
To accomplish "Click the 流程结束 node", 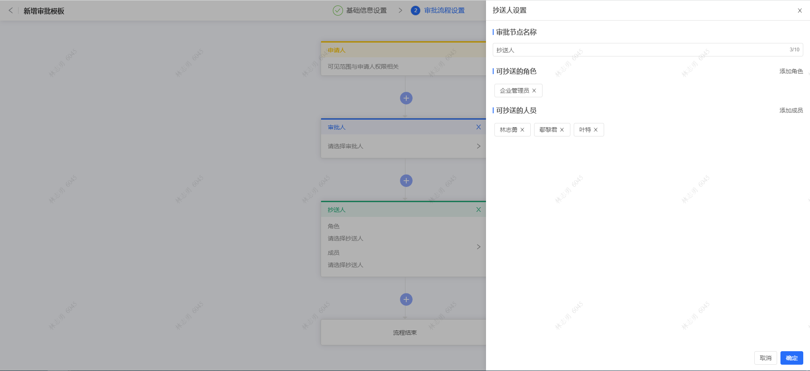I will (403, 332).
